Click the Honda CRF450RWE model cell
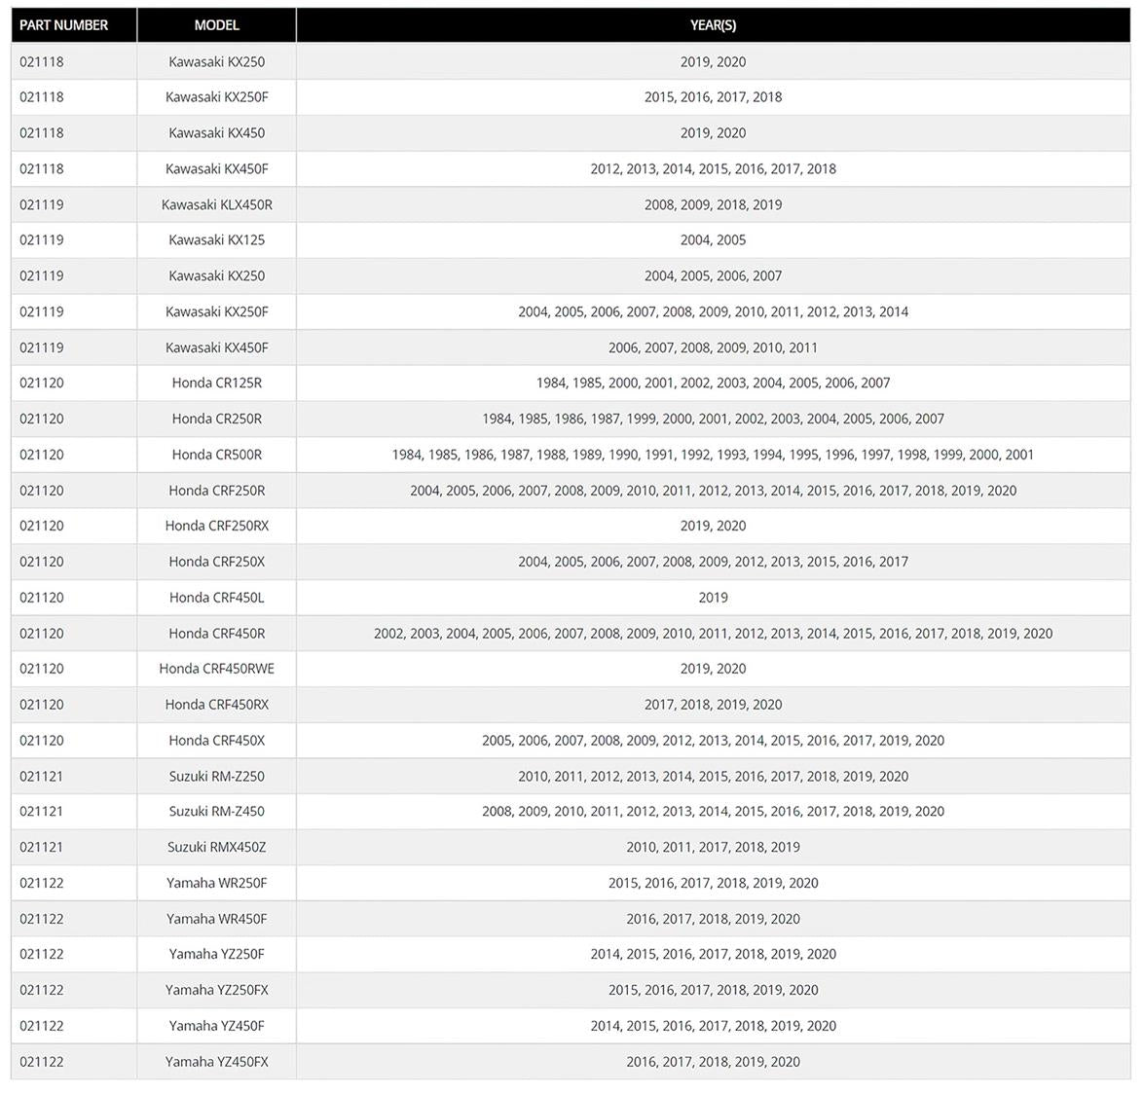This screenshot has width=1143, height=1095. (216, 669)
